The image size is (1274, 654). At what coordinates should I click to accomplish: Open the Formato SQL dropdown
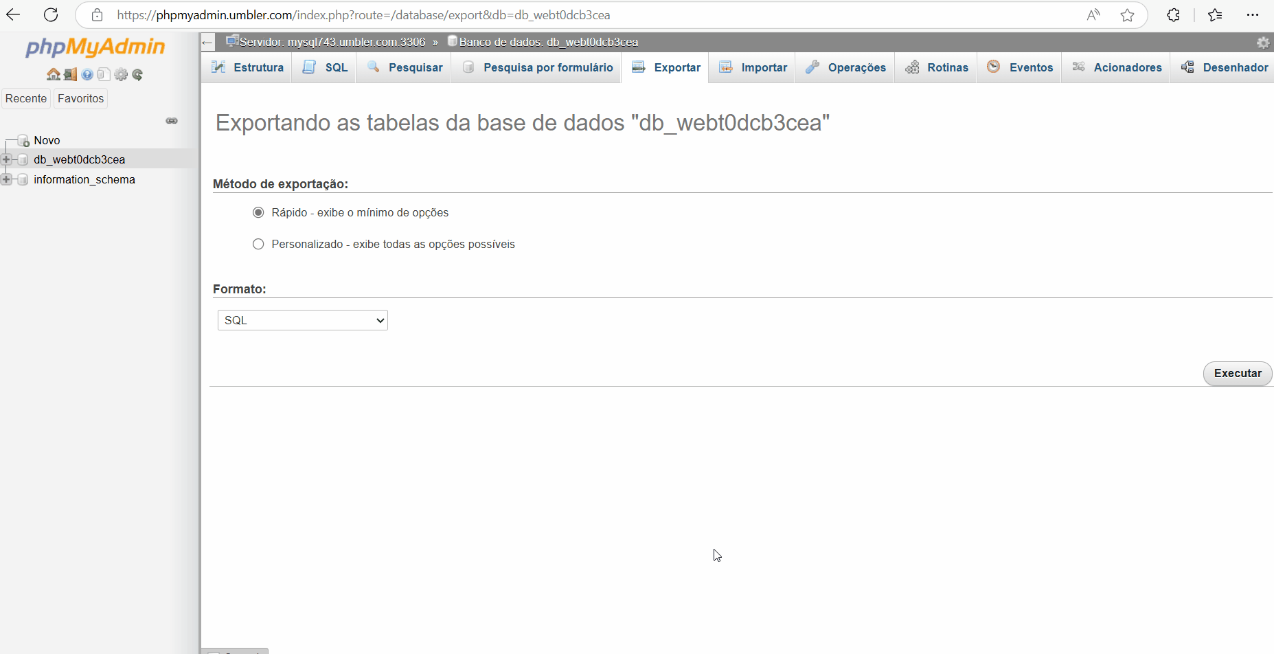tap(302, 320)
